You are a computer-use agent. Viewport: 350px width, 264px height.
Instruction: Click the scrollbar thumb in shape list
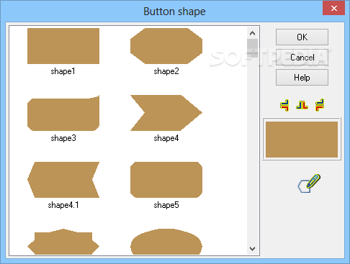(x=253, y=48)
